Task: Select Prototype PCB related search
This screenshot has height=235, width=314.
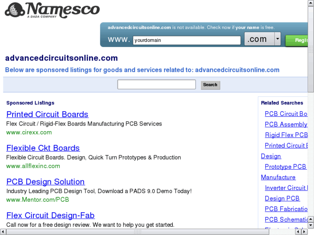Action: (x=285, y=167)
